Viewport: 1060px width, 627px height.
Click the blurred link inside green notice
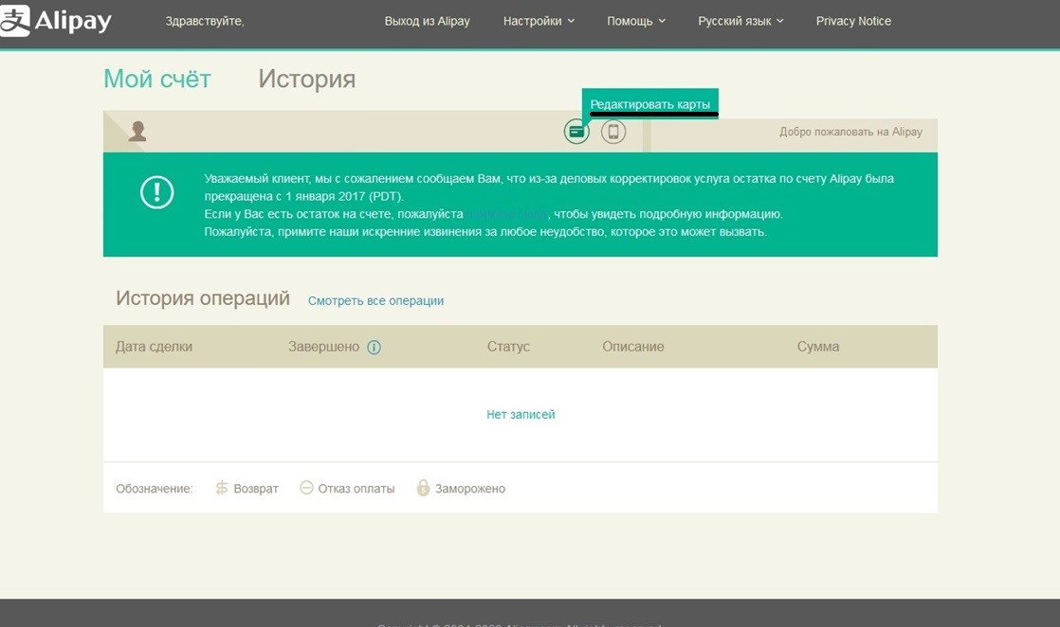tap(507, 214)
